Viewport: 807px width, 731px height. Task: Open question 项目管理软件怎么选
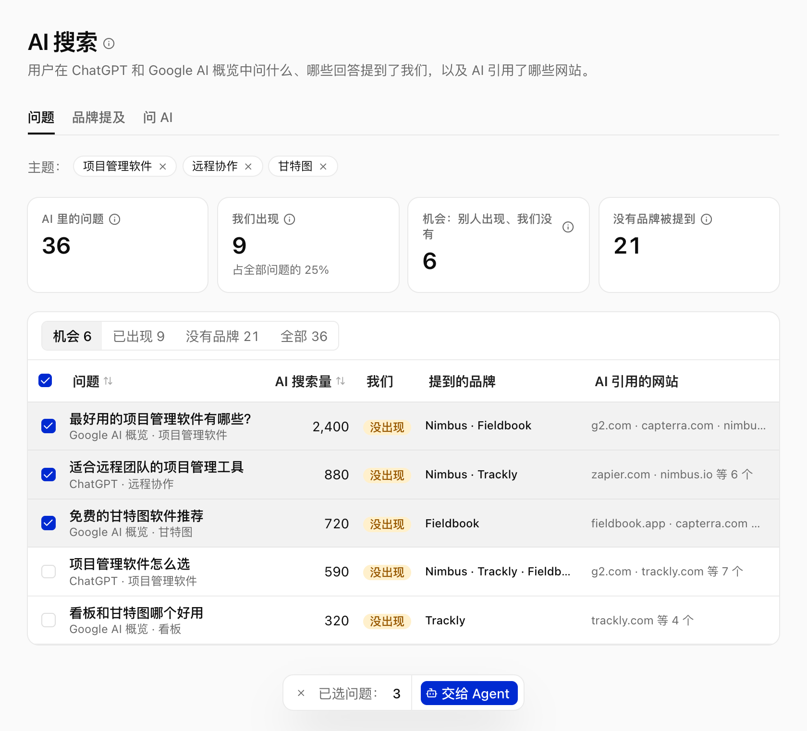[x=130, y=564]
